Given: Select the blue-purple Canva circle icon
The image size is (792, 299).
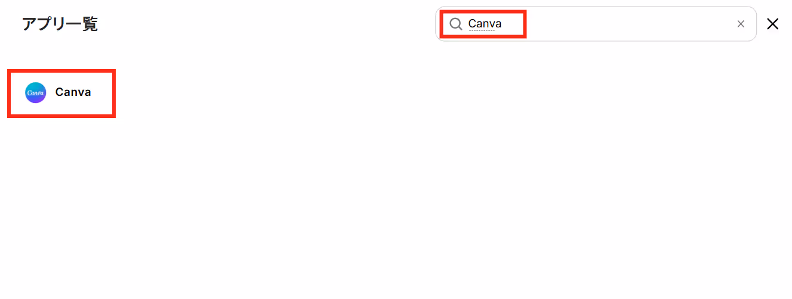Looking at the screenshot, I should 36,93.
